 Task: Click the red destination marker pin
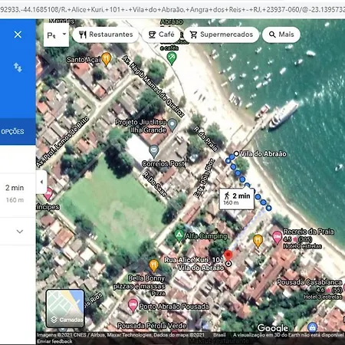[228, 256]
